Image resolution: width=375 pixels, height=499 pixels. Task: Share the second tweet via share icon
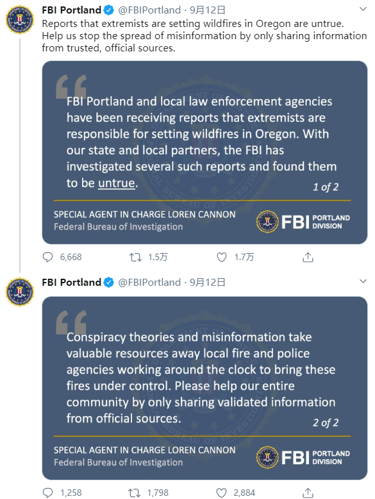[x=308, y=493]
